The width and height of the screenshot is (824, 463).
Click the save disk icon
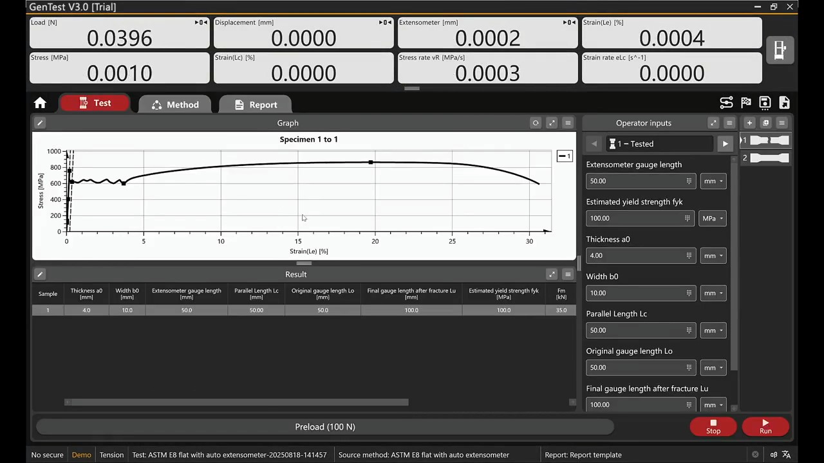coord(765,103)
